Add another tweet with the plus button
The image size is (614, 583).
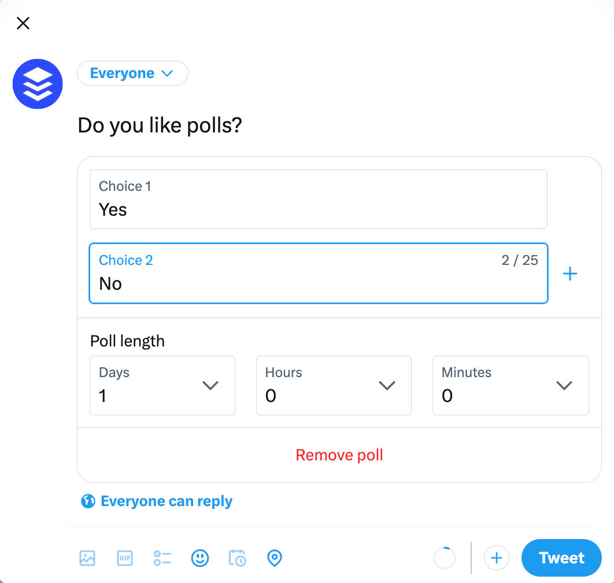[x=496, y=558]
